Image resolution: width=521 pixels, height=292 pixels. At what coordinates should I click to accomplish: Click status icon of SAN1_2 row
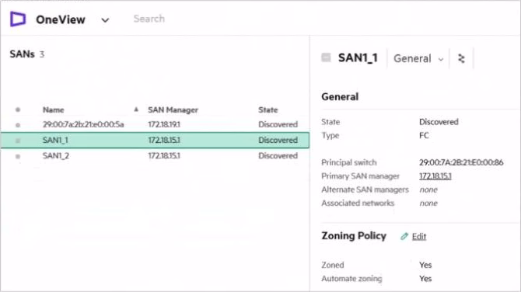tap(18, 156)
